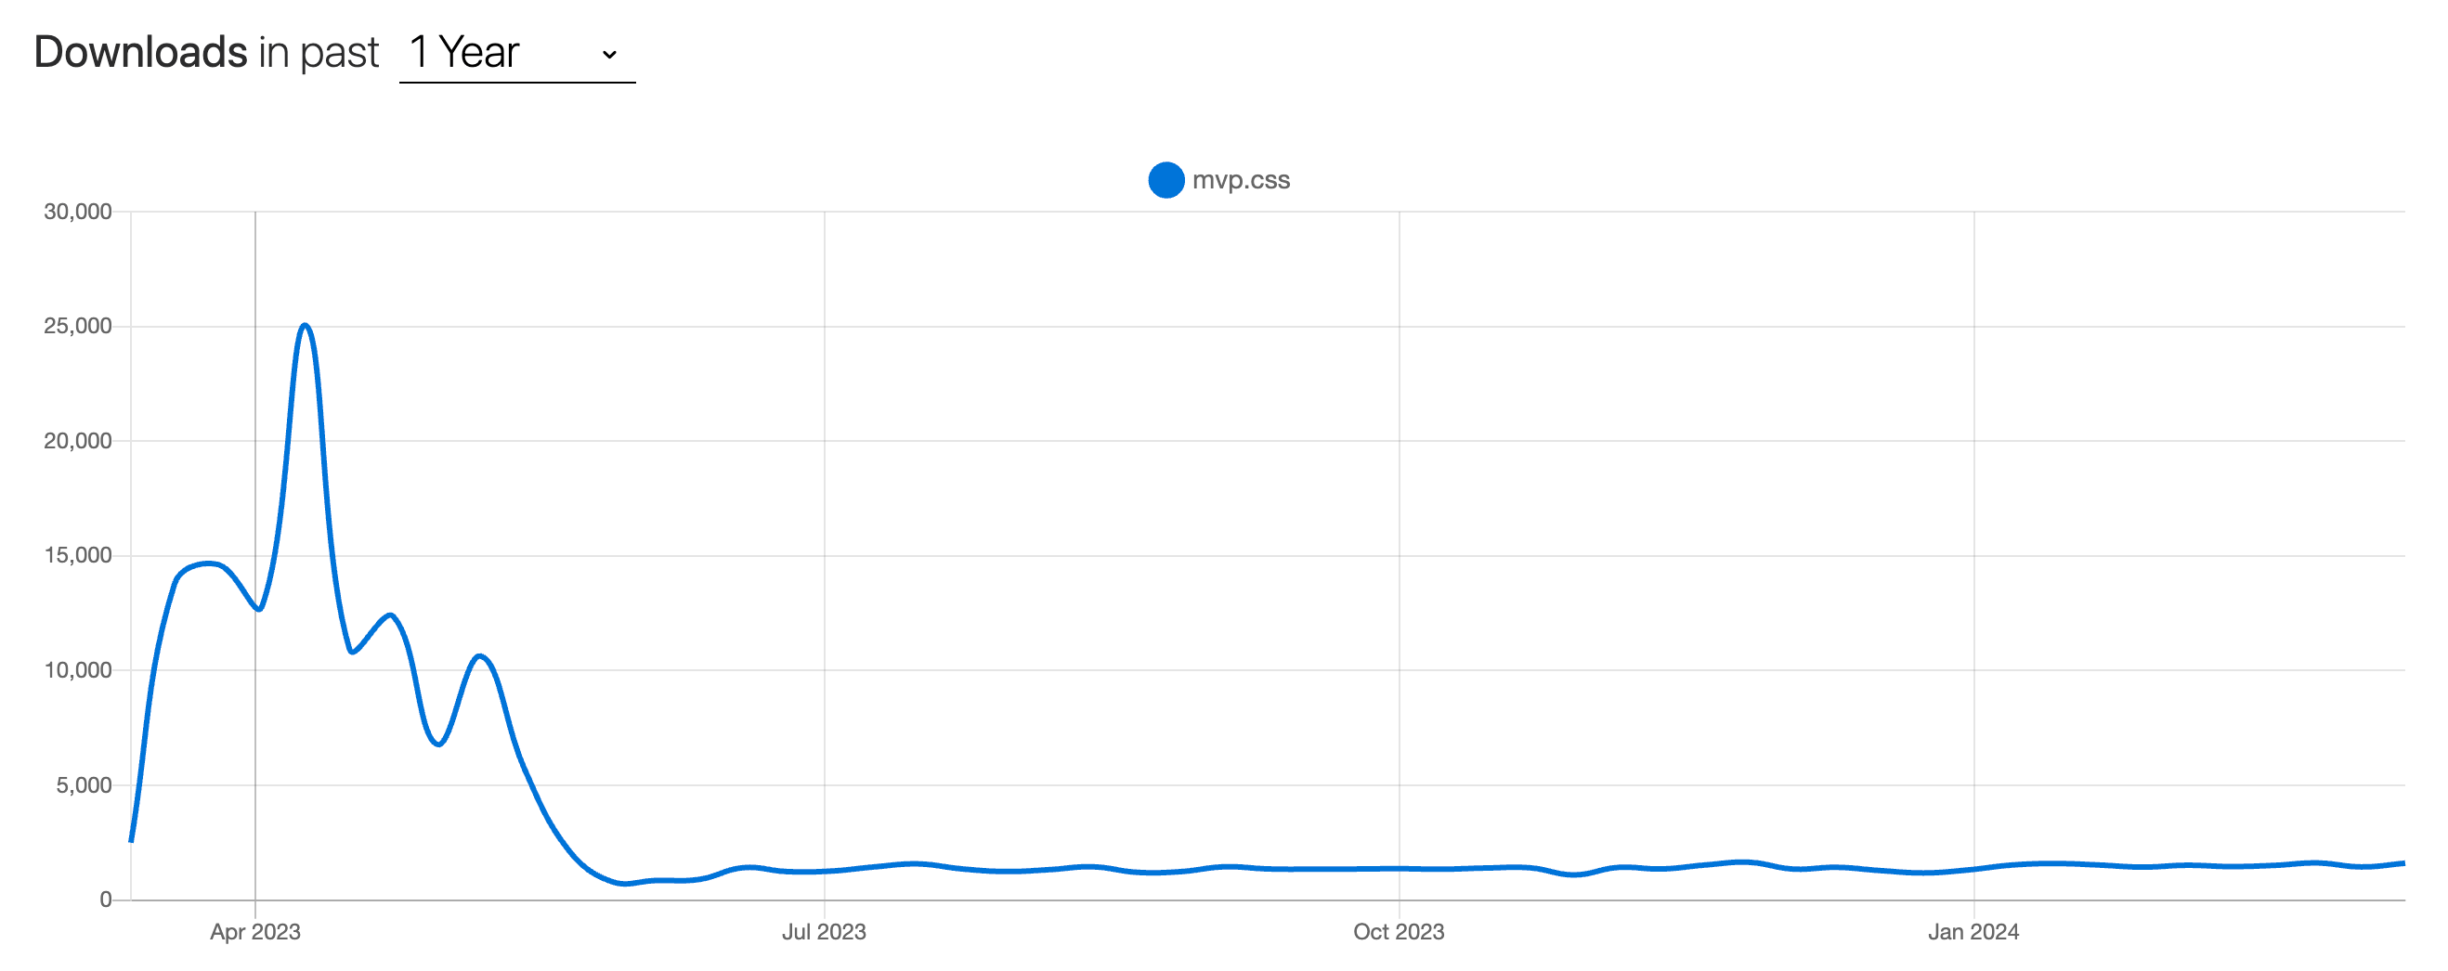Click the 15,000 y-axis label
This screenshot has height=971, width=2448.
[x=78, y=555]
